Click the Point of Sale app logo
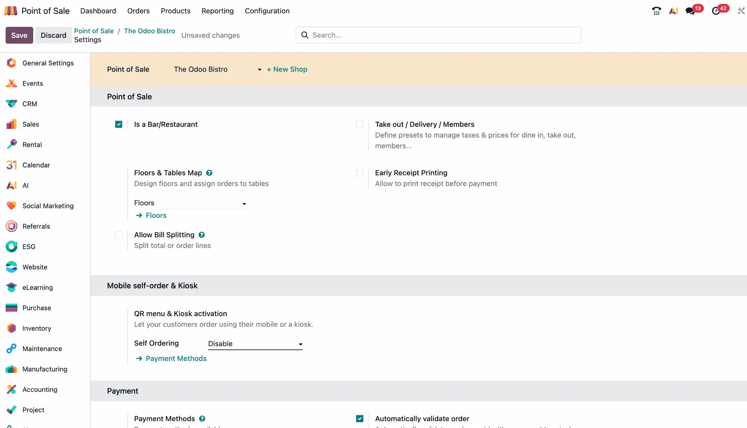This screenshot has height=428, width=747. [x=11, y=11]
